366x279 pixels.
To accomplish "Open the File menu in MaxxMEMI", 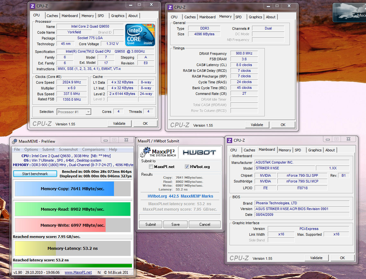I will pos(17,149).
